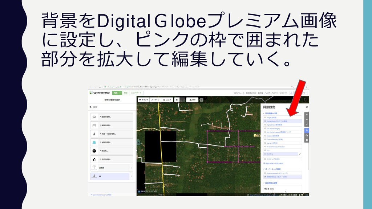Screen dimensions: 372x209
Task: Select カスタム custom background option
Action: click(265, 154)
